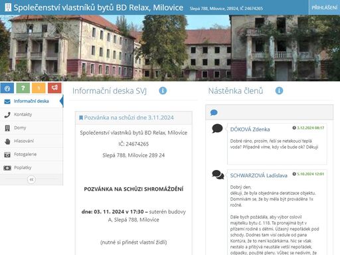Viewport: 340px width, 255px height.
Task: Open the Fotogalerie section
Action: click(x=31, y=154)
